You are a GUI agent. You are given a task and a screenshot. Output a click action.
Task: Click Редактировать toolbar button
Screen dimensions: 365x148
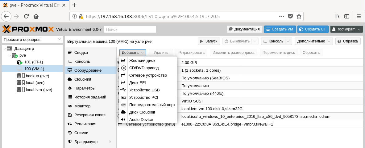tap(191, 53)
